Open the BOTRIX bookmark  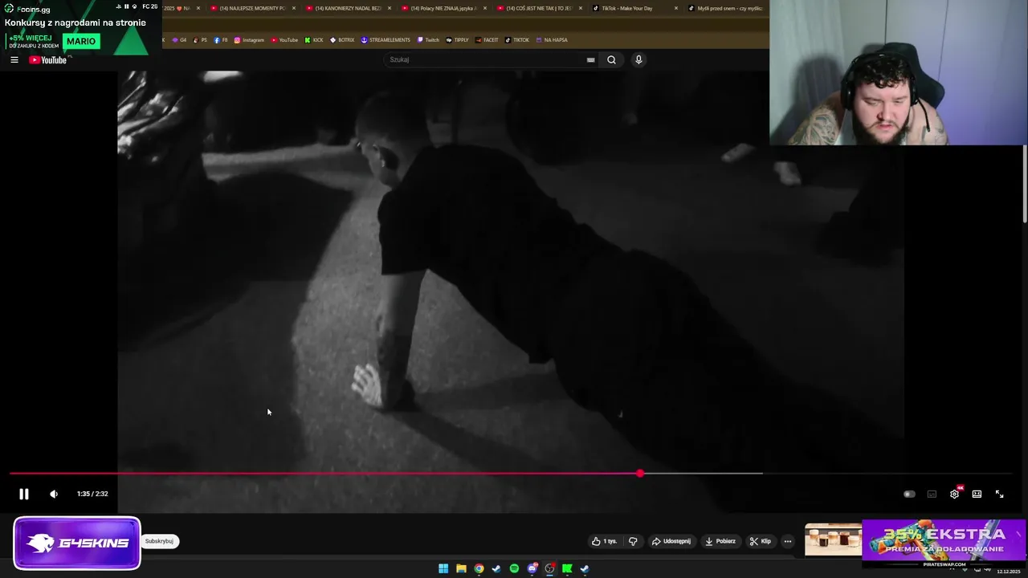click(342, 39)
